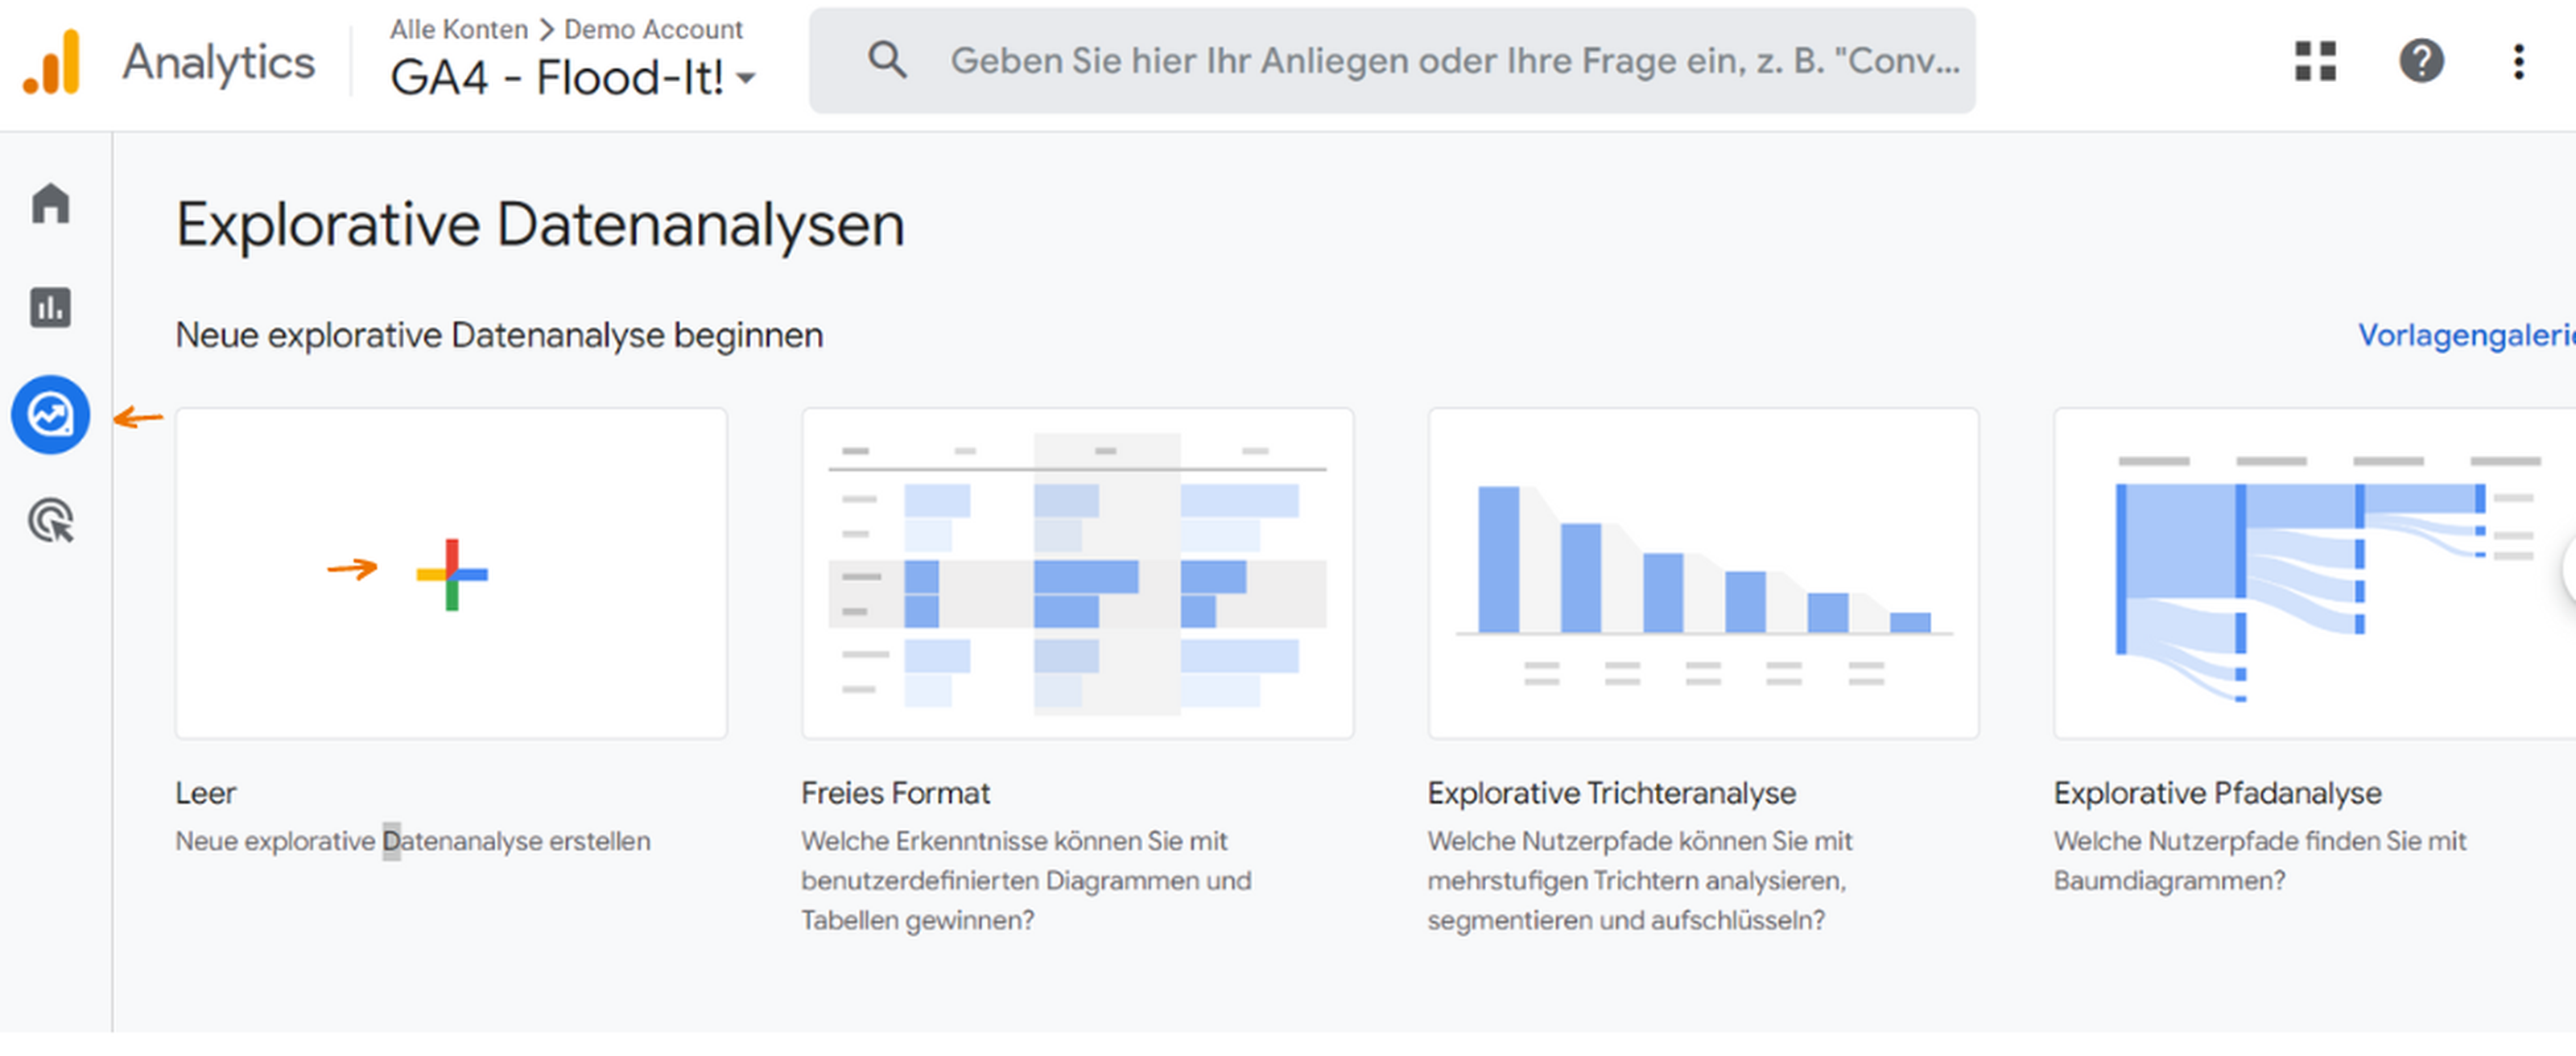The image size is (2576, 1056).
Task: Open the Reports bar chart icon in the sidebar
Action: (51, 307)
